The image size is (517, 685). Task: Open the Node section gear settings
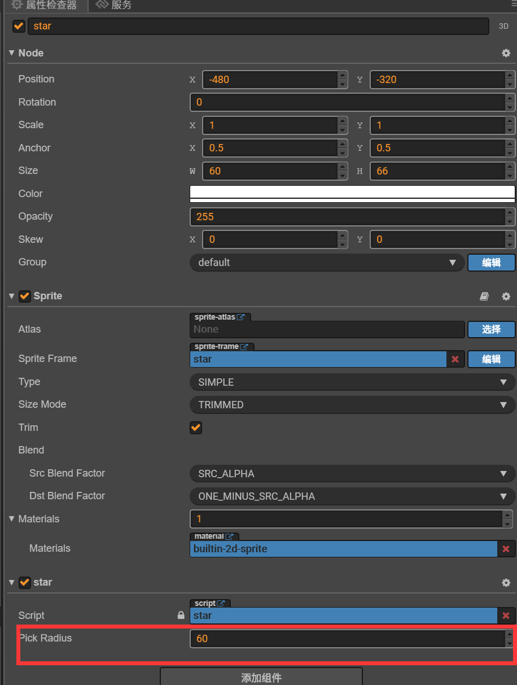(x=506, y=53)
